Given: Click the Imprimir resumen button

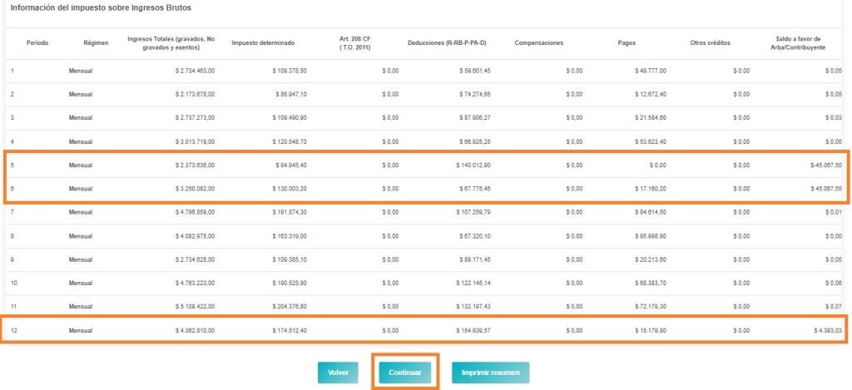Looking at the screenshot, I should pos(490,373).
